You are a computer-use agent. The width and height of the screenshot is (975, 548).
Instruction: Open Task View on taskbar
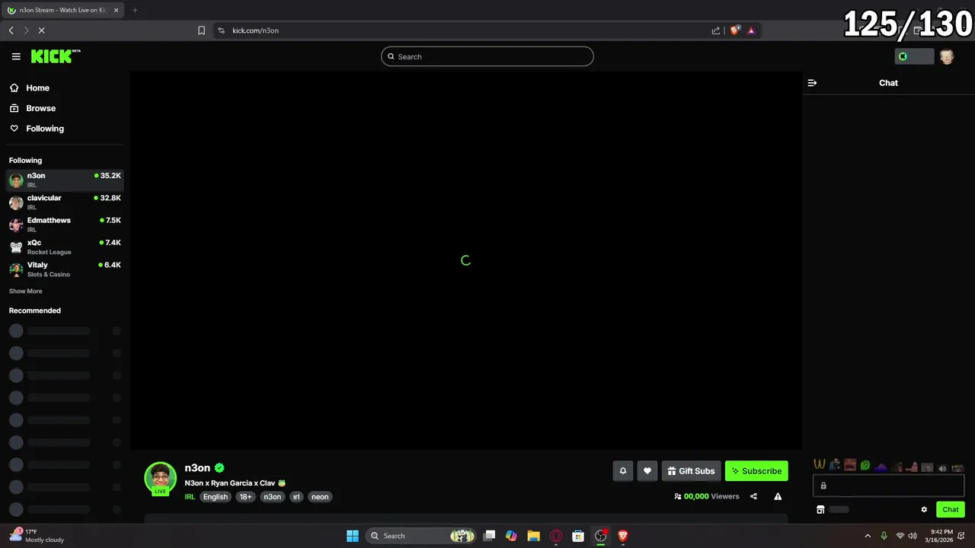coord(490,536)
